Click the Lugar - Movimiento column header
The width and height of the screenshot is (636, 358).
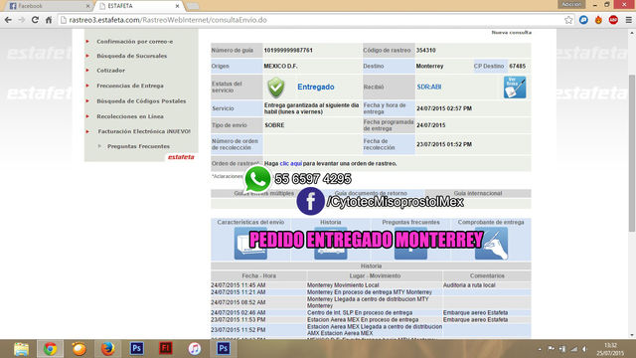[x=375, y=276]
